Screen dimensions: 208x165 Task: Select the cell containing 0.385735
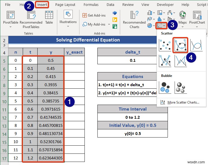[51, 101]
